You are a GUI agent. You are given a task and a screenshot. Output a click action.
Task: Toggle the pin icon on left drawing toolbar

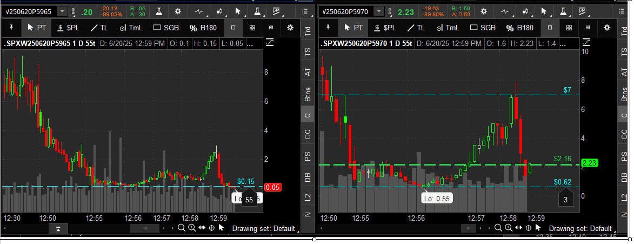tap(11, 28)
